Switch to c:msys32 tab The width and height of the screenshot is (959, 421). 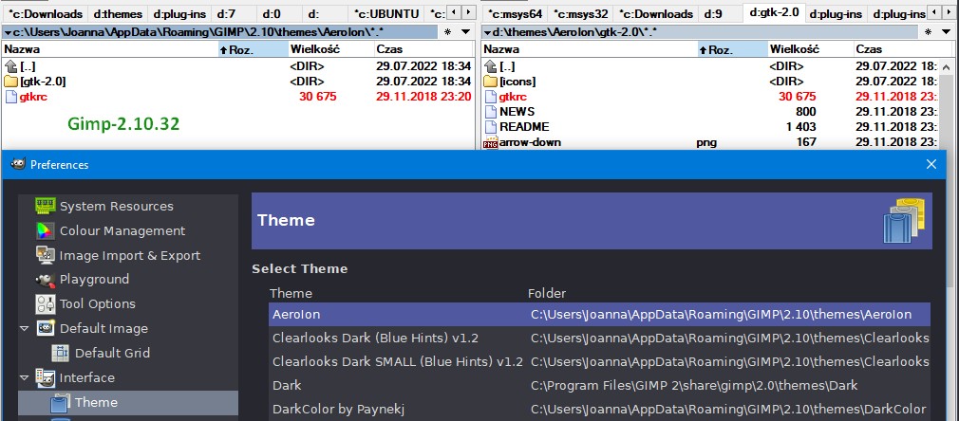tap(579, 13)
